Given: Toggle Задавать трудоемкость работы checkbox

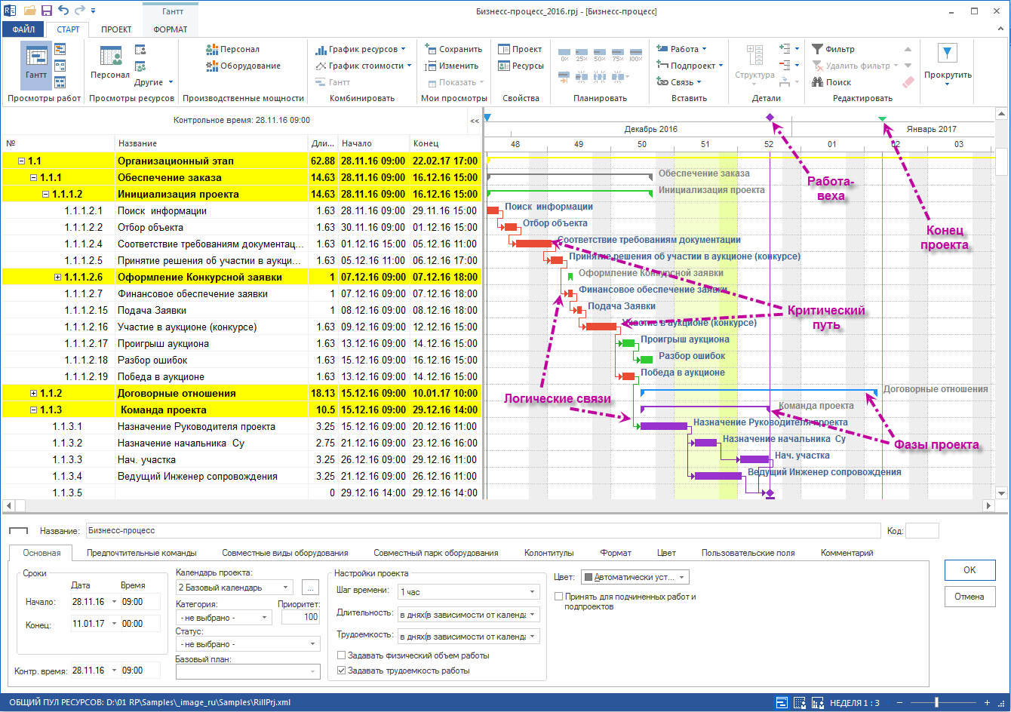Looking at the screenshot, I should pyautogui.click(x=342, y=671).
